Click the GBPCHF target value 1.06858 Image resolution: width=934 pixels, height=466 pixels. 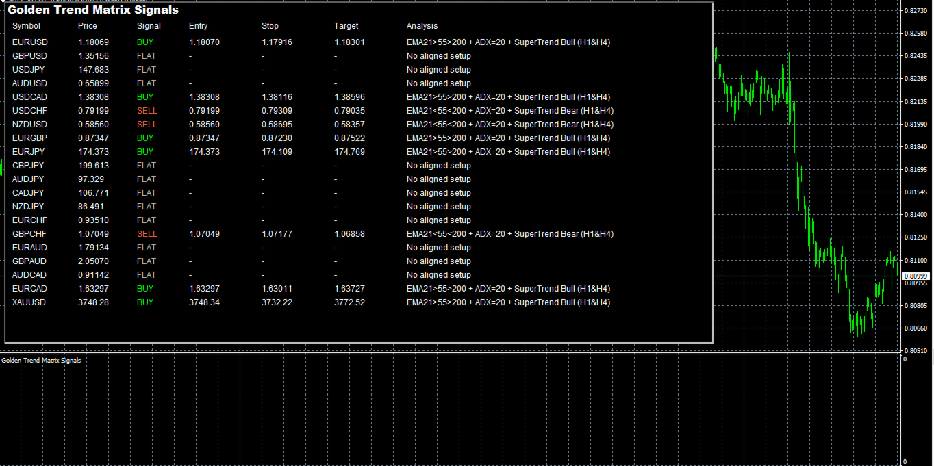tap(349, 234)
